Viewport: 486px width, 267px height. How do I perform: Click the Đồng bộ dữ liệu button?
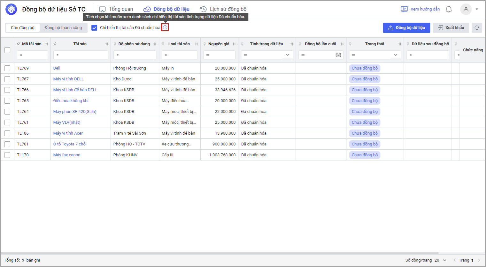pyautogui.click(x=406, y=28)
